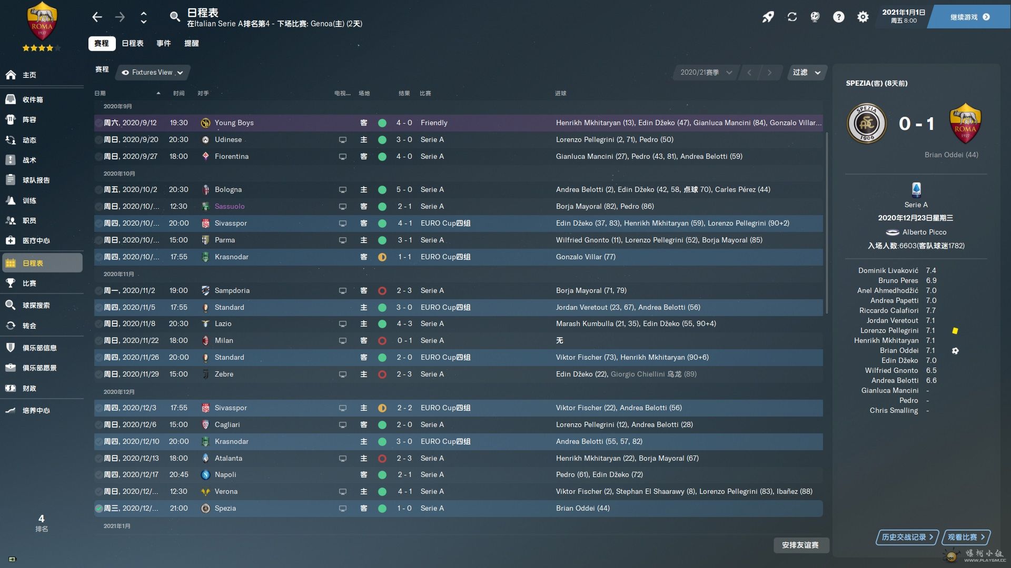This screenshot has height=568, width=1011.
Task: Switch to the 提醒 tab
Action: [x=191, y=43]
